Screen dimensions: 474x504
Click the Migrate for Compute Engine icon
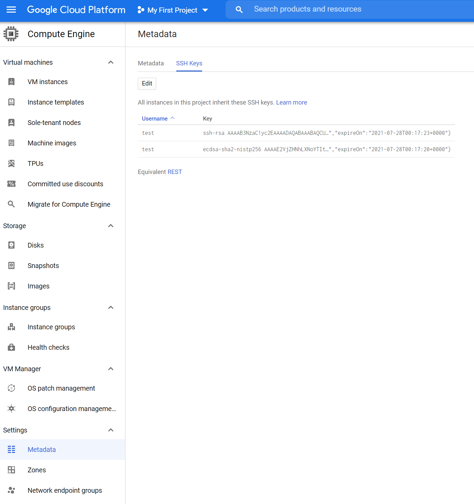11,204
